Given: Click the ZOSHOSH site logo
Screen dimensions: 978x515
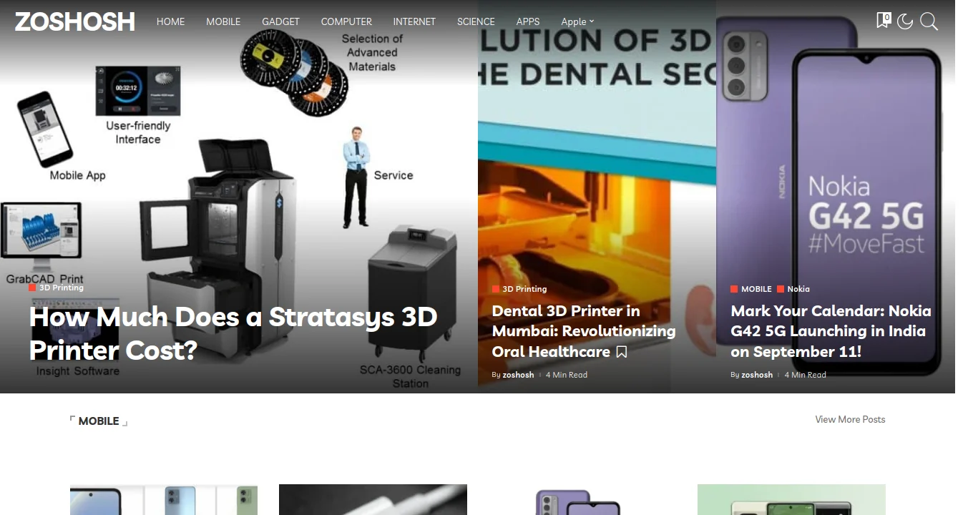Looking at the screenshot, I should coord(74,21).
